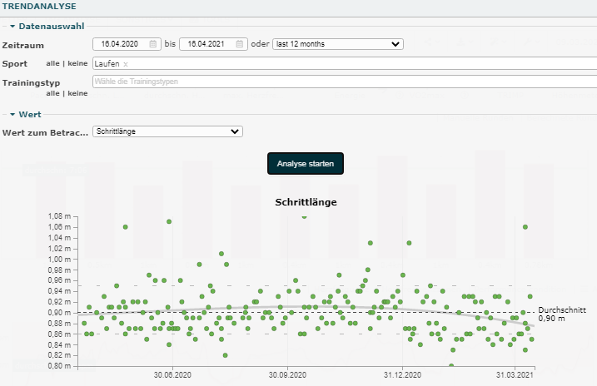Open calendar picker for end date 16.04.2021

point(241,44)
